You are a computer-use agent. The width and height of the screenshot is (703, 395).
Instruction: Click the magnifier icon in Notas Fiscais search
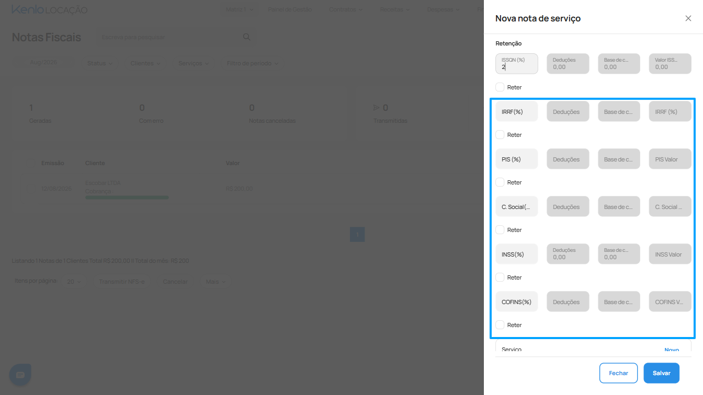point(247,37)
